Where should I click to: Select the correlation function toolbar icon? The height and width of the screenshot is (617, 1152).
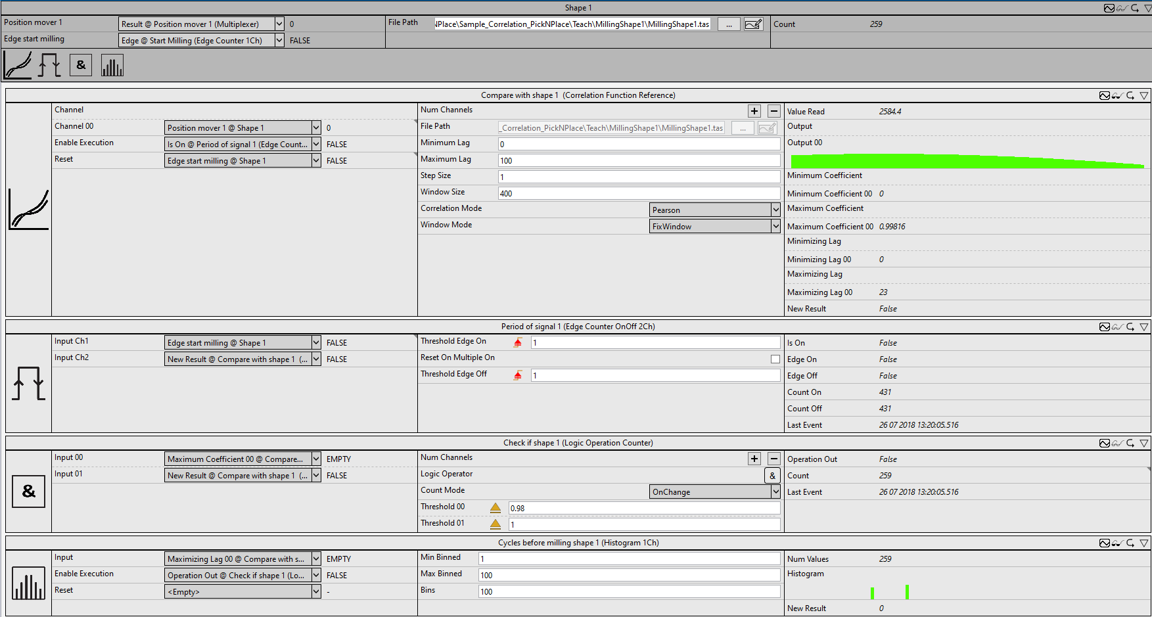pyautogui.click(x=18, y=65)
